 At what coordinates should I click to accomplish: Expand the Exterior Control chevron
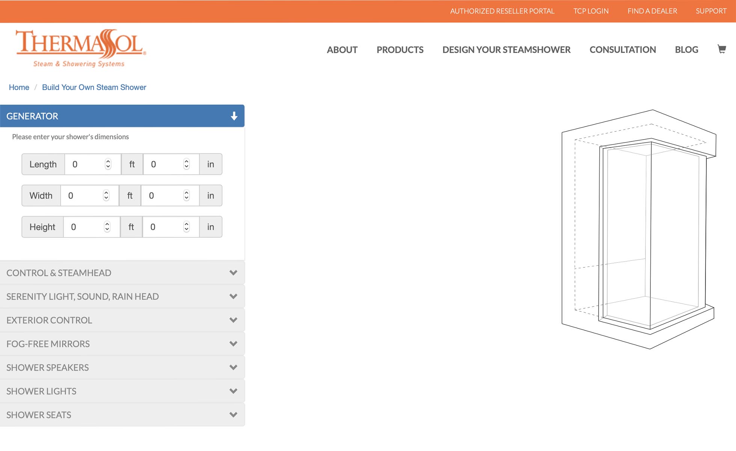233,320
